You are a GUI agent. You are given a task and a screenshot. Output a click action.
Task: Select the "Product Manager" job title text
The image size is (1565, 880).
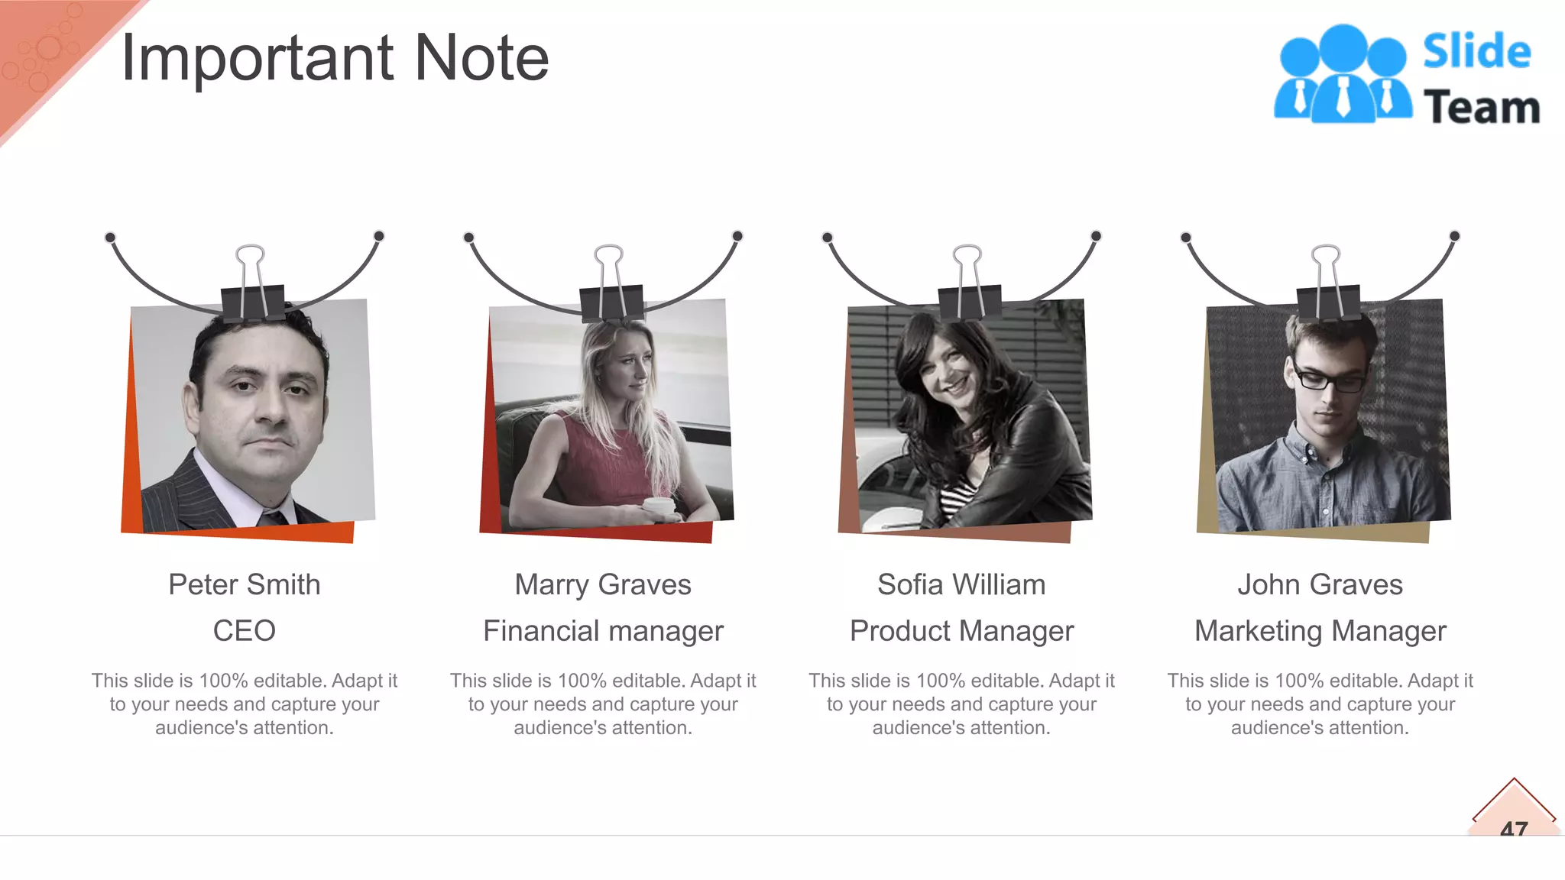[961, 631]
